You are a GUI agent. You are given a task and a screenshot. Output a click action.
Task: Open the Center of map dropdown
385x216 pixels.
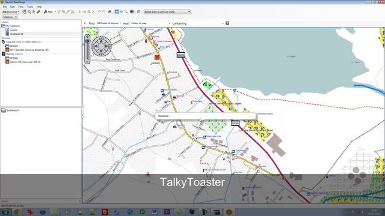click(150, 23)
